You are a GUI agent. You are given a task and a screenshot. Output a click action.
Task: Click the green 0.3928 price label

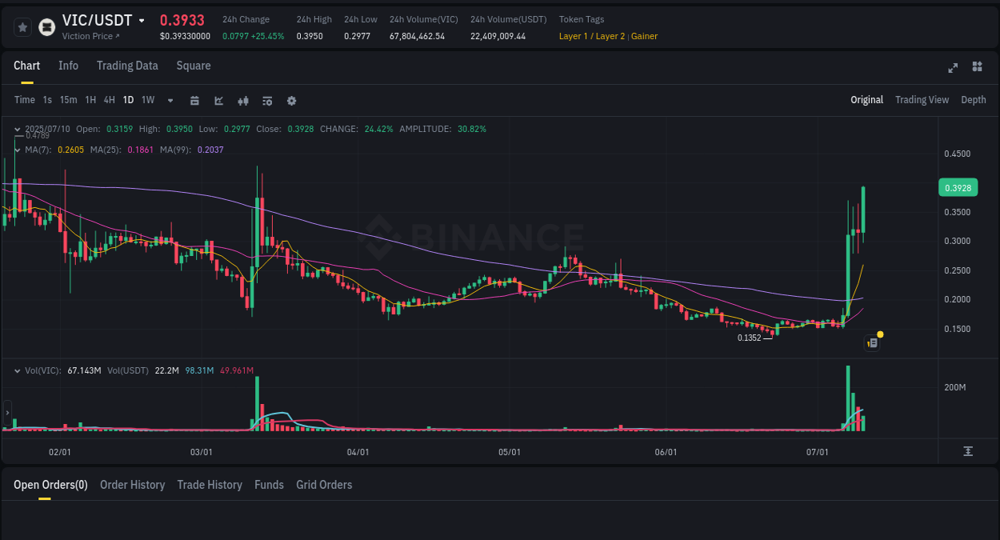pyautogui.click(x=958, y=187)
